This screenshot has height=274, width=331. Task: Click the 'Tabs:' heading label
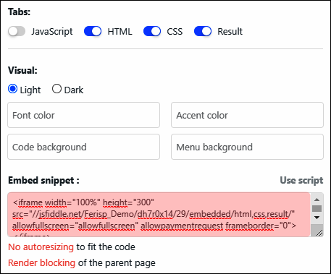[x=19, y=12]
